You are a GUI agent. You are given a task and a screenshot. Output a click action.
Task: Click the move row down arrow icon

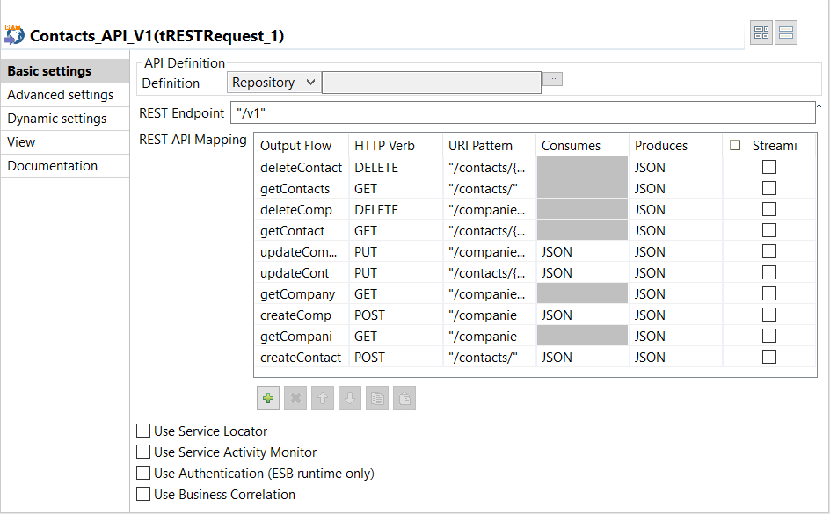click(x=349, y=398)
